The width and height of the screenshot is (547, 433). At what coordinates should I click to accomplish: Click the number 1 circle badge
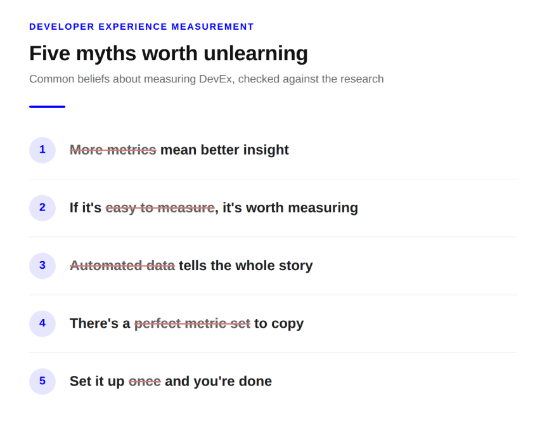(x=42, y=150)
